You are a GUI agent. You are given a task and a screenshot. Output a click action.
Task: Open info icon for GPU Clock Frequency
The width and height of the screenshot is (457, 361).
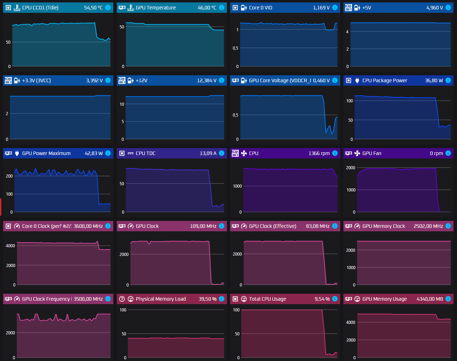click(x=108, y=299)
